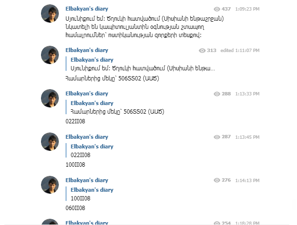Open Elbakyan's diary name on first message
The height and width of the screenshot is (225, 297).
click(87, 9)
